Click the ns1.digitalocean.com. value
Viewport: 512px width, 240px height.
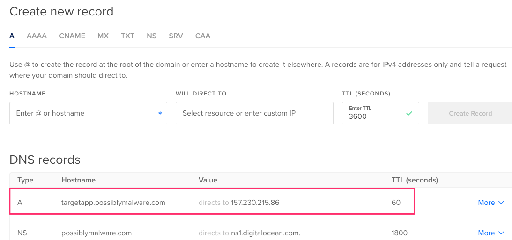coord(266,233)
